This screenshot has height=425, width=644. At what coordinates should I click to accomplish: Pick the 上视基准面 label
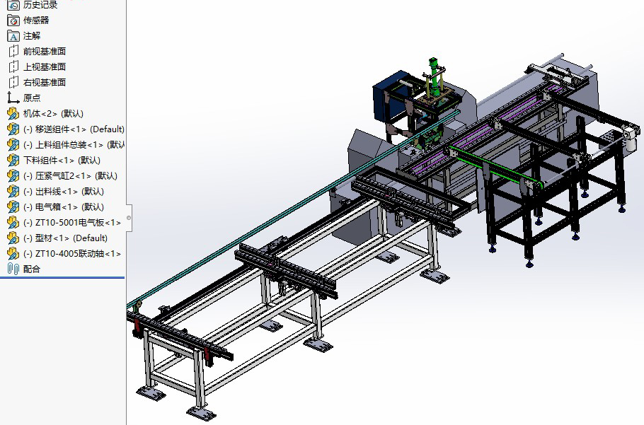[45, 67]
